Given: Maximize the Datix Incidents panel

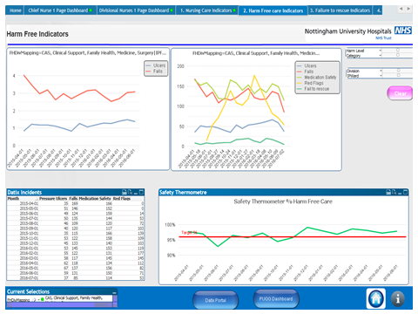Looking at the screenshot, I should [141, 192].
